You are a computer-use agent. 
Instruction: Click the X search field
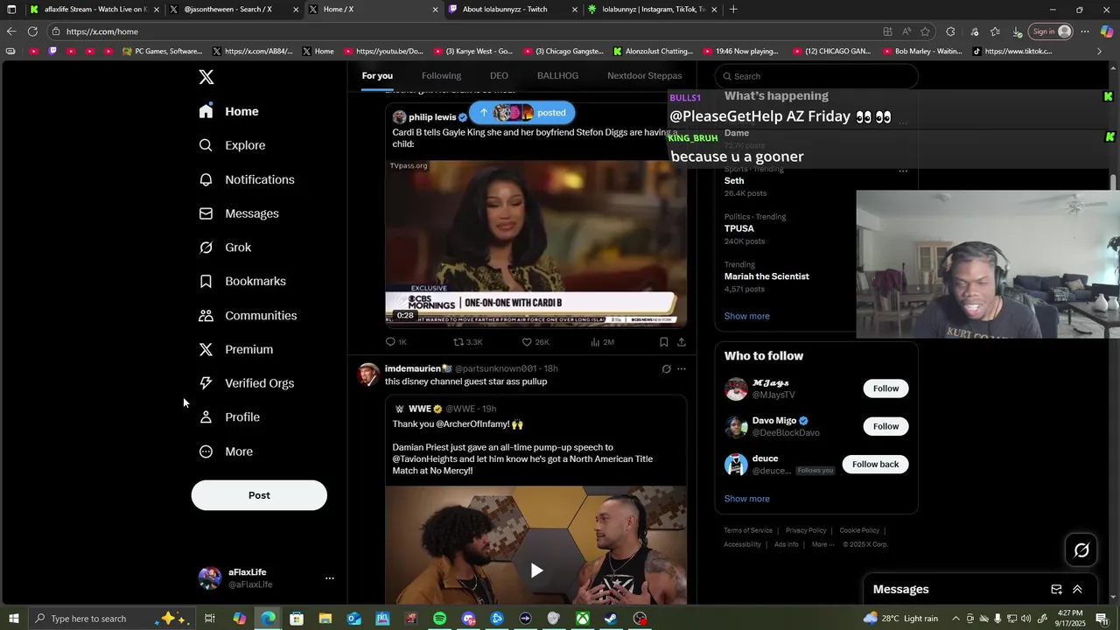click(816, 76)
